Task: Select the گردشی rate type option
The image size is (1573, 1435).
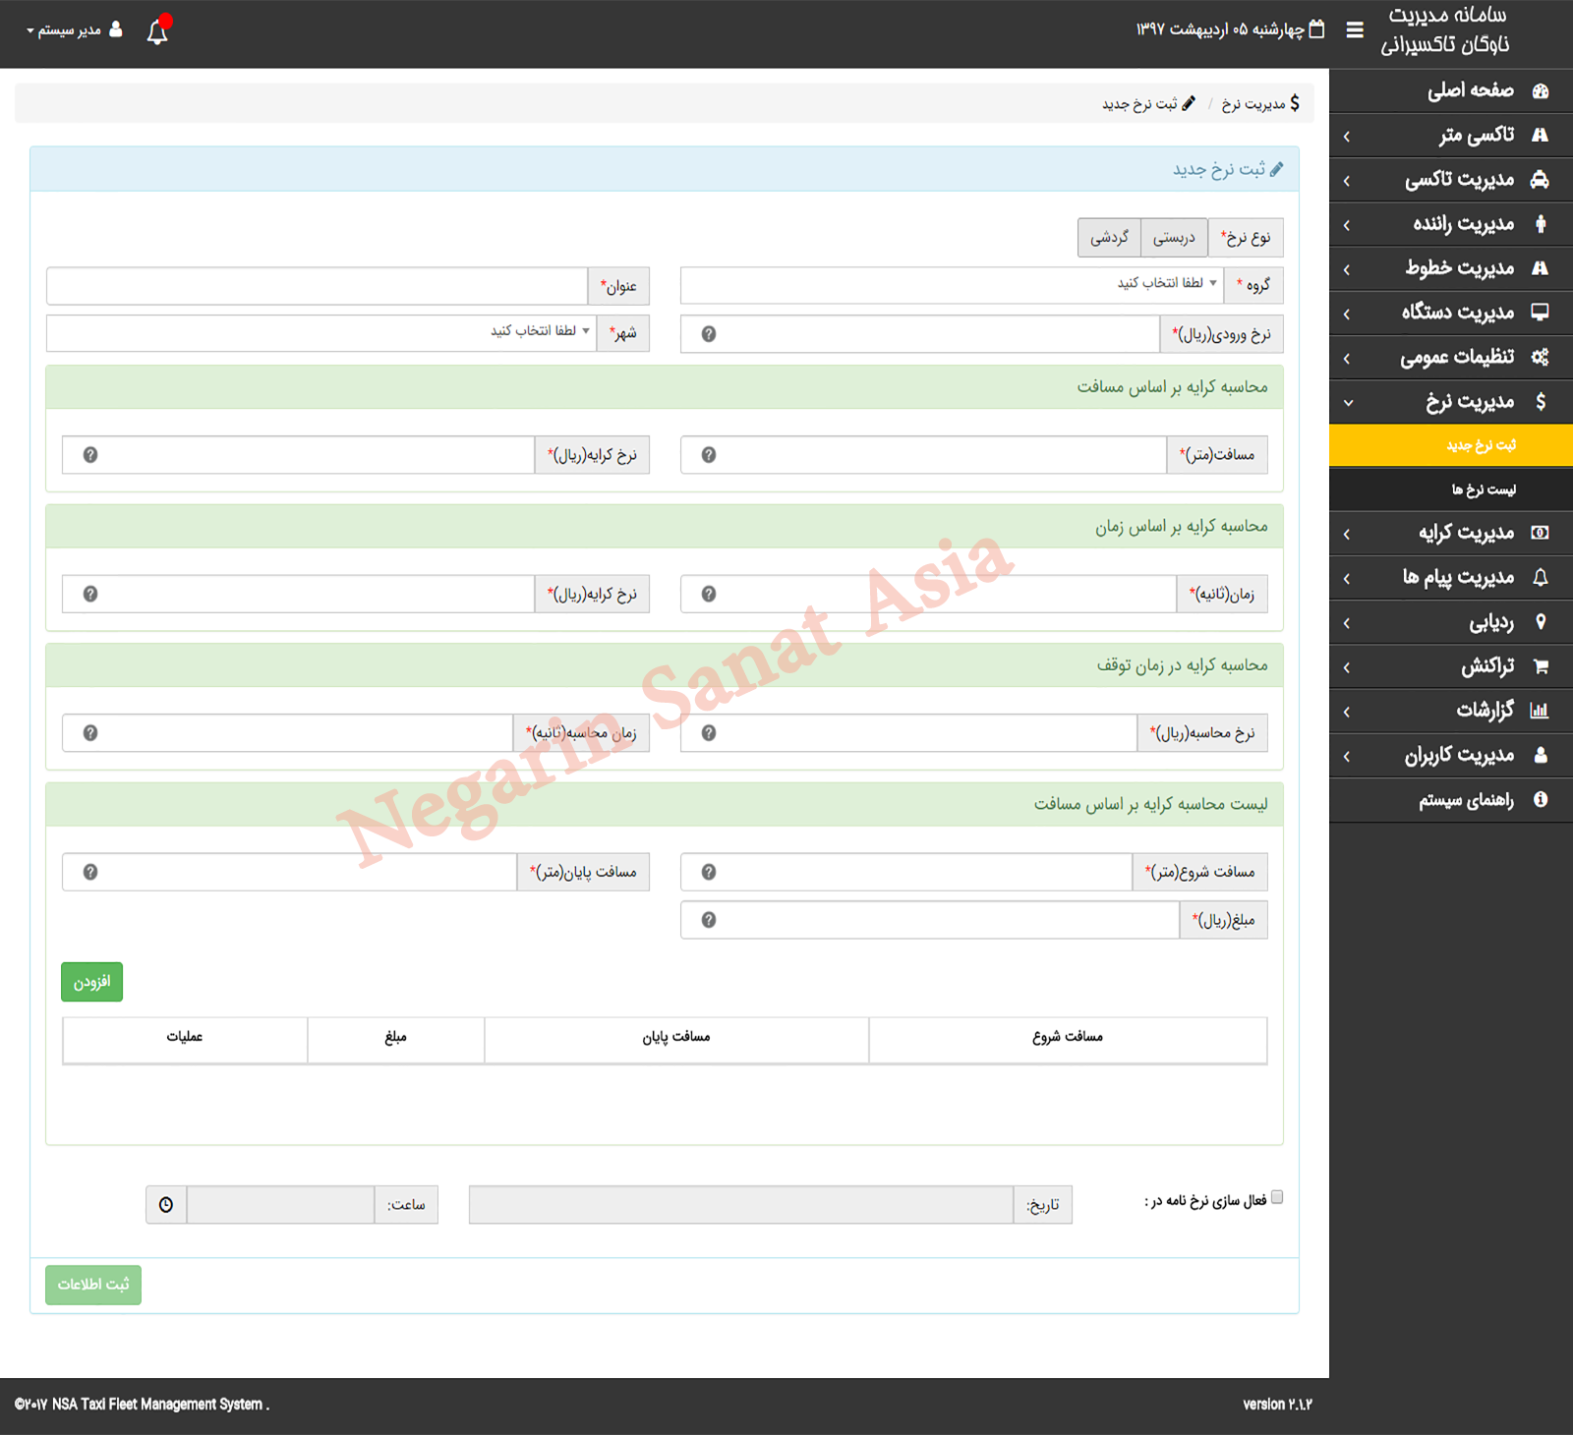Action: pyautogui.click(x=1109, y=238)
